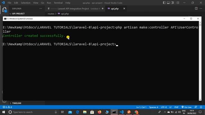Open the Edit menu

click(16, 3)
